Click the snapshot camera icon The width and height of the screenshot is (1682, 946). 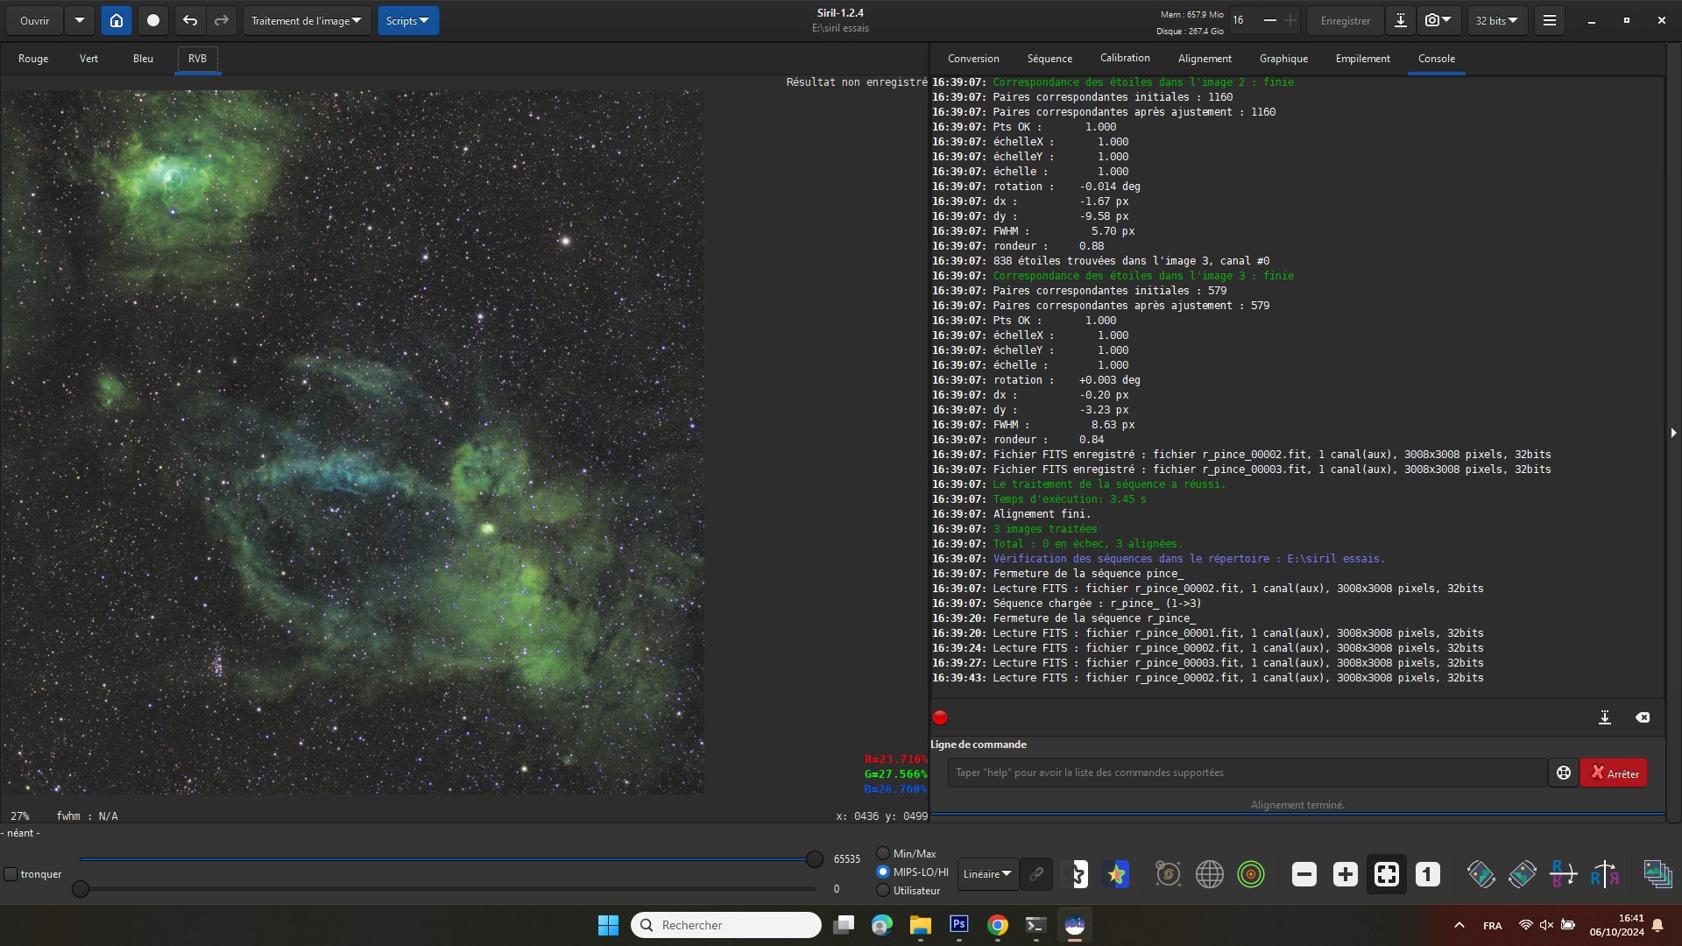1431,20
